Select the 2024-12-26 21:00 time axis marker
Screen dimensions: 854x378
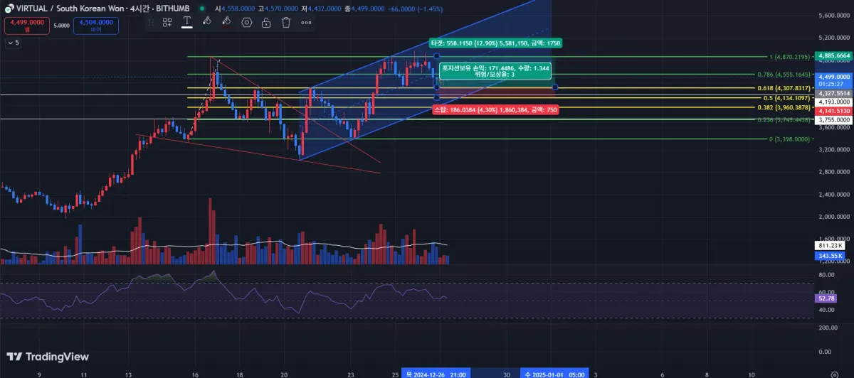(x=436, y=372)
